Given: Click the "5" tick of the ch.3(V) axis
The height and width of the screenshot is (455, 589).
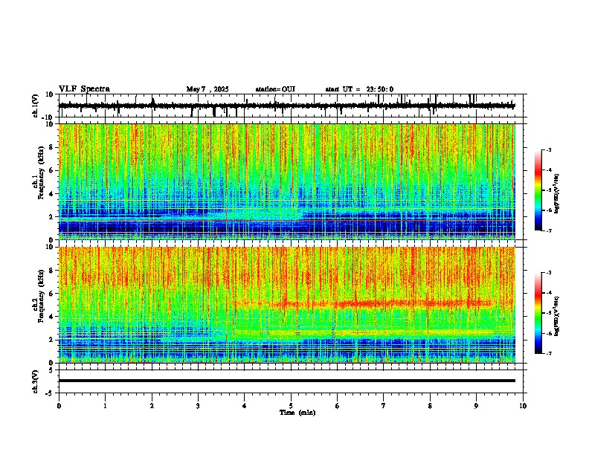Looking at the screenshot, I should [x=51, y=370].
